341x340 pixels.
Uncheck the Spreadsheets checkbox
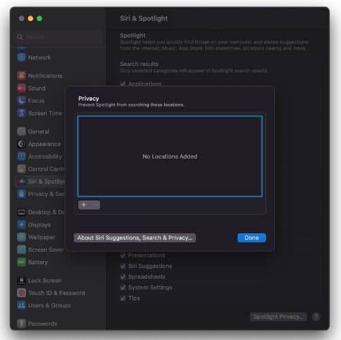click(123, 277)
